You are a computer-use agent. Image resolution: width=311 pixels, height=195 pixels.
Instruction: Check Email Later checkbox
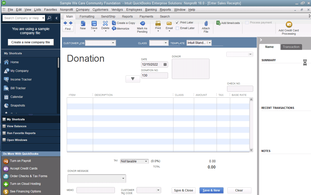177,28
